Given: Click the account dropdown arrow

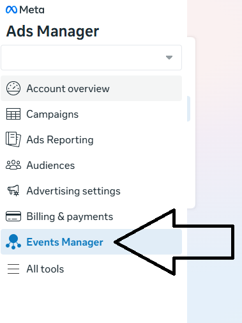Looking at the screenshot, I should pos(169,58).
